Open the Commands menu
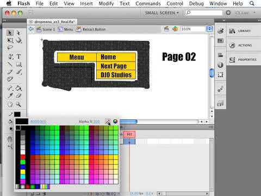The height and width of the screenshot is (196, 261). pyautogui.click(x=148, y=3)
